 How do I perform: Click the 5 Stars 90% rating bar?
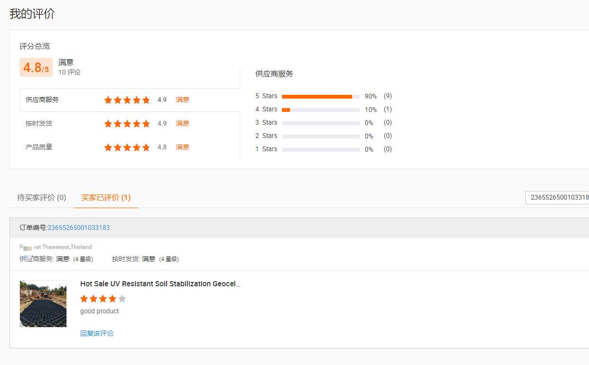pos(321,96)
